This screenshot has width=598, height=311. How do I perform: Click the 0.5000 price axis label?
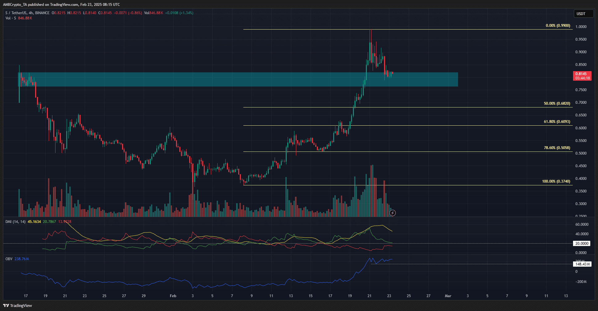[581, 153]
